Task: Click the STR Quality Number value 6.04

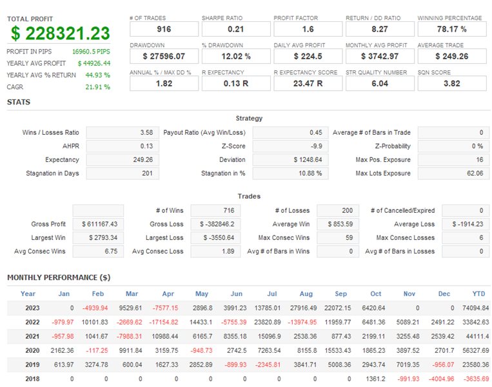Action: point(380,83)
